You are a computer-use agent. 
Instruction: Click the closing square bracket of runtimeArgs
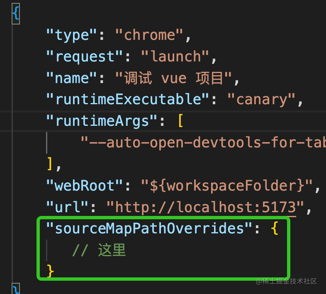click(49, 164)
